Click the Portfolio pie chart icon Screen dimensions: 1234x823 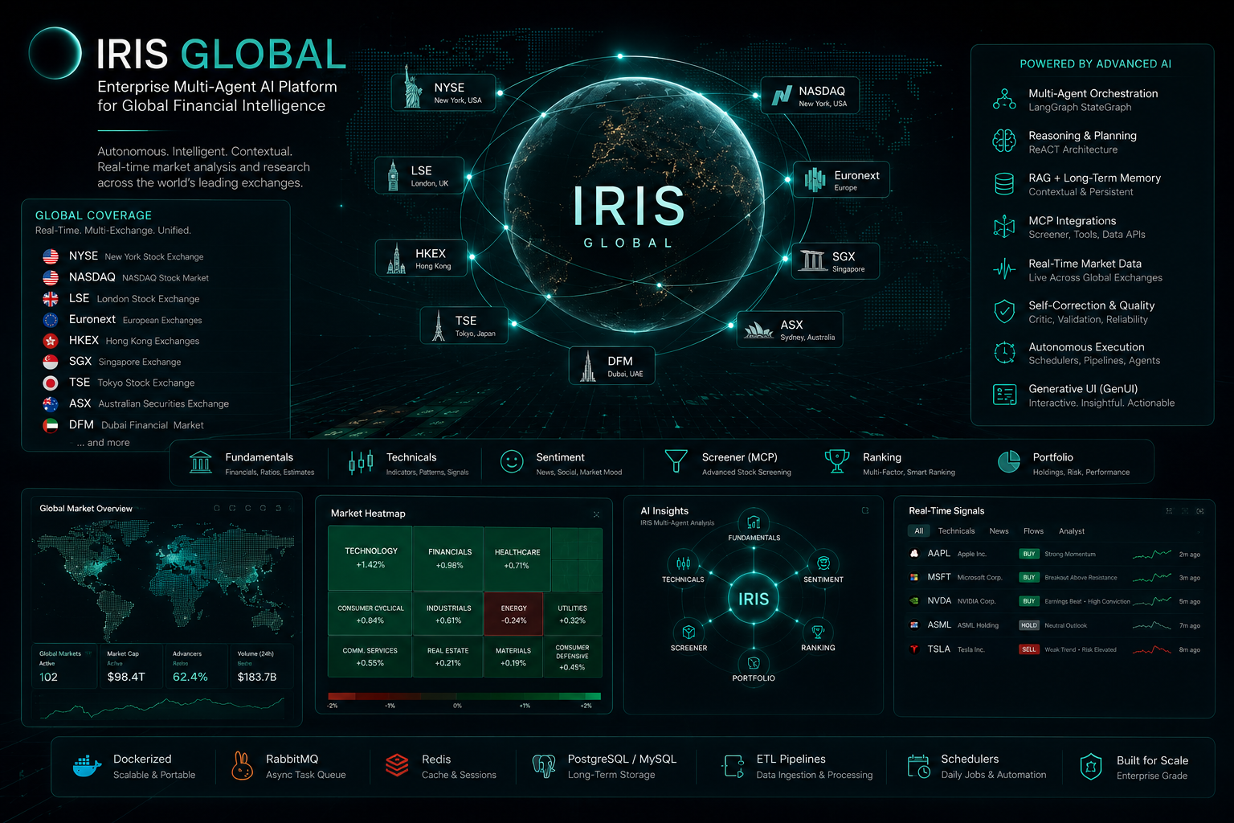1009,461
